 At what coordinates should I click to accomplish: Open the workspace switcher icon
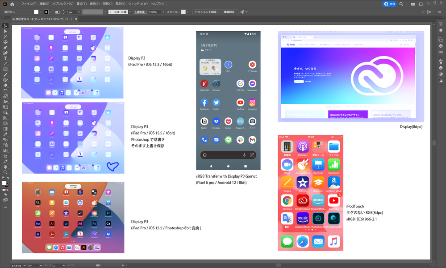[x=421, y=4]
